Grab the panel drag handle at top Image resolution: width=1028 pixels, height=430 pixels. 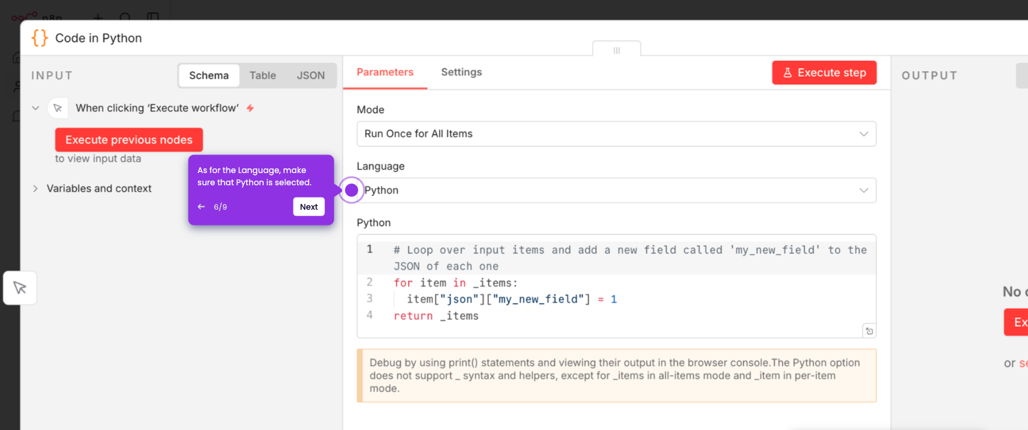pos(617,50)
